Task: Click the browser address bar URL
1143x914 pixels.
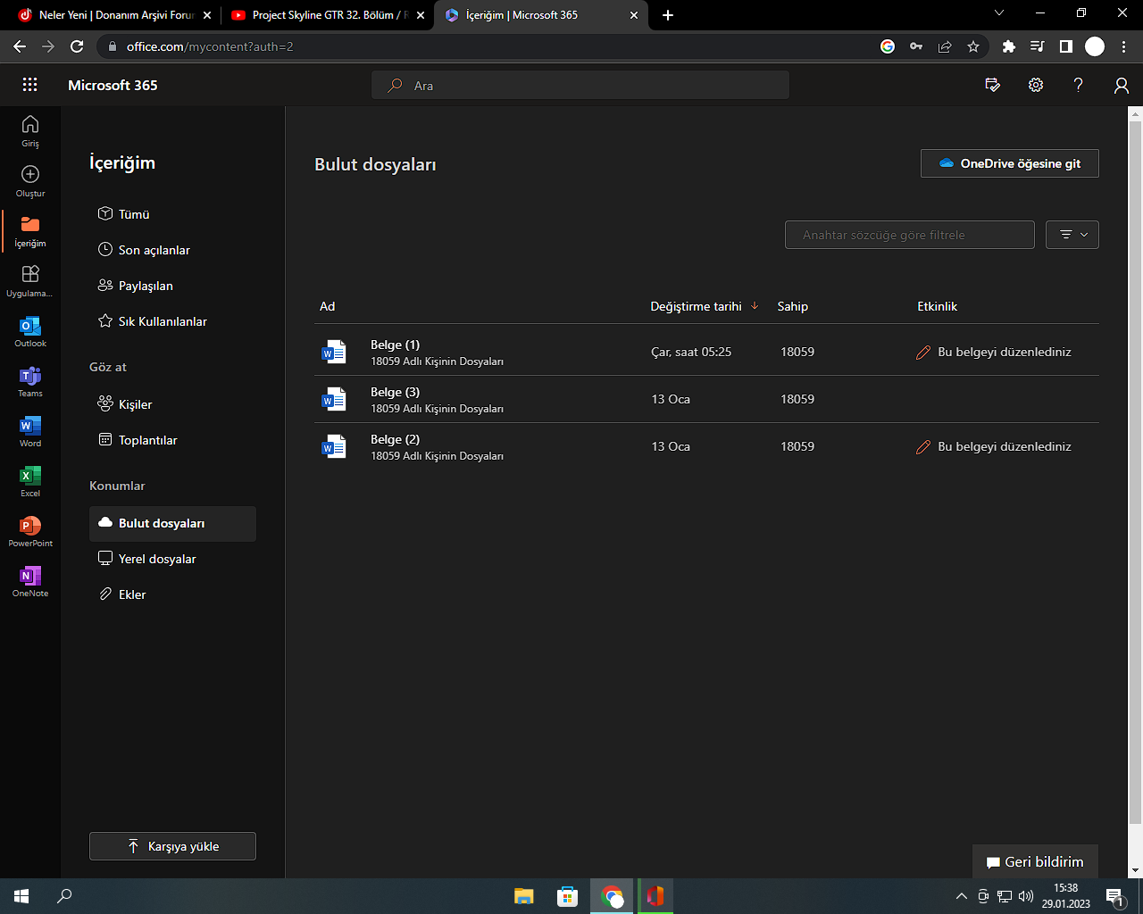Action: pyautogui.click(x=210, y=46)
